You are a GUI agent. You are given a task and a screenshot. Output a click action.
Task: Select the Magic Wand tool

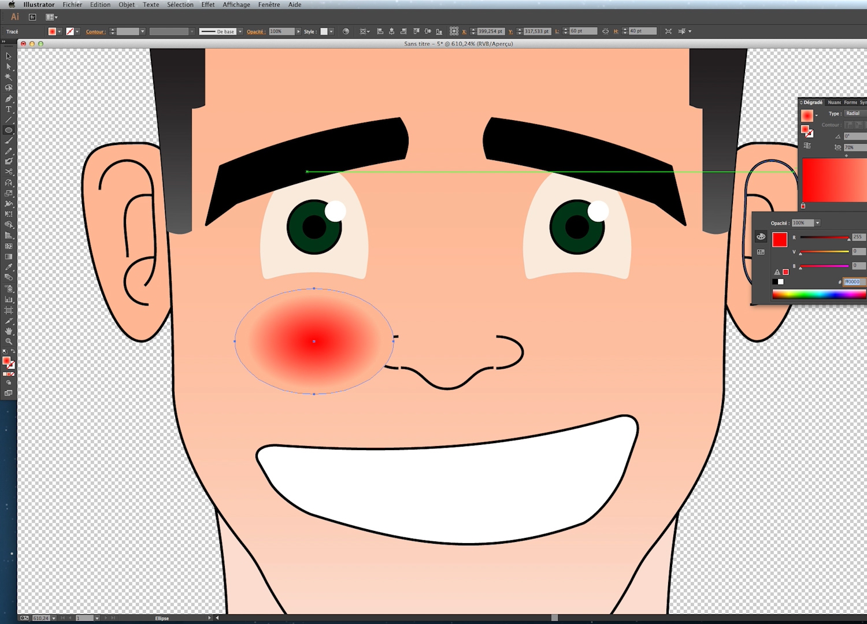(x=9, y=77)
